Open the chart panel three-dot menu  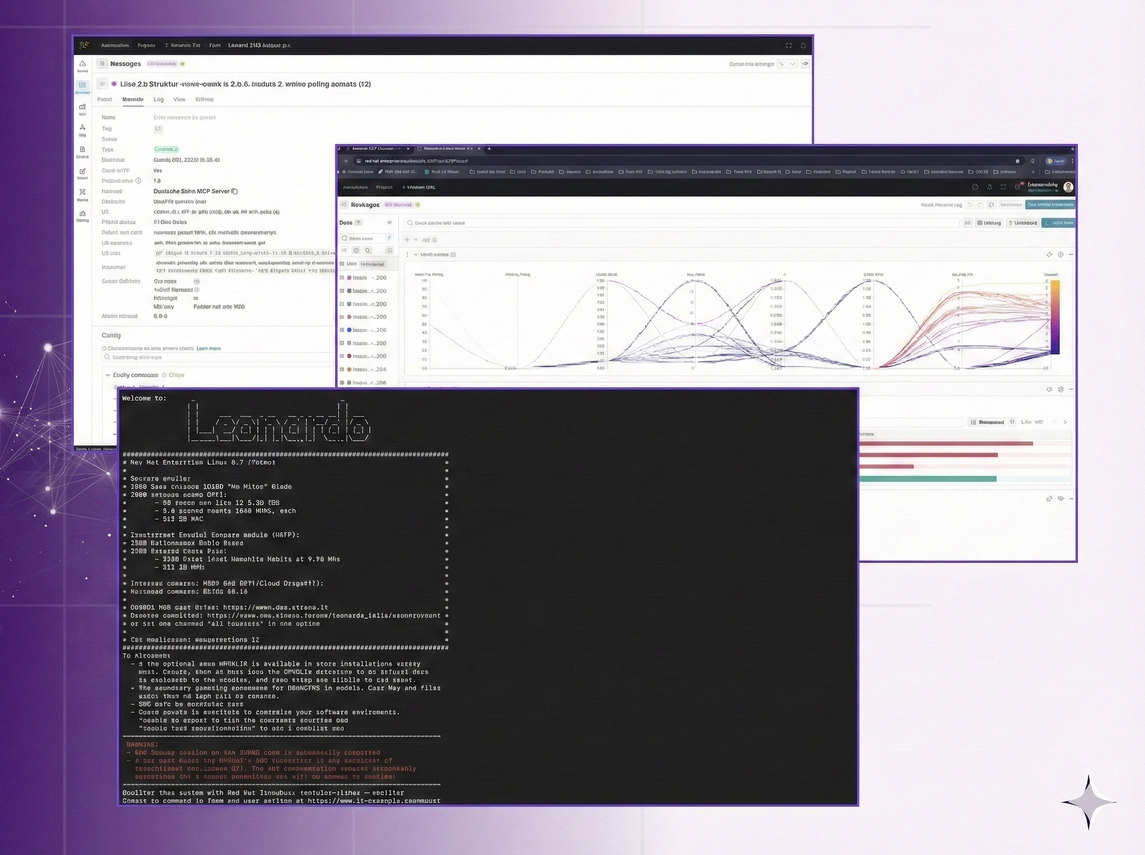[408, 254]
